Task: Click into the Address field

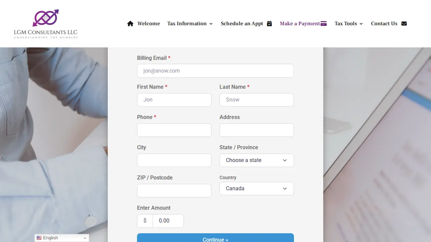Action: point(257,130)
